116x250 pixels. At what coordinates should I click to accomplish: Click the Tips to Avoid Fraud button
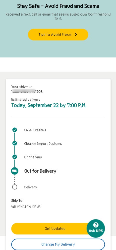pos(58,35)
